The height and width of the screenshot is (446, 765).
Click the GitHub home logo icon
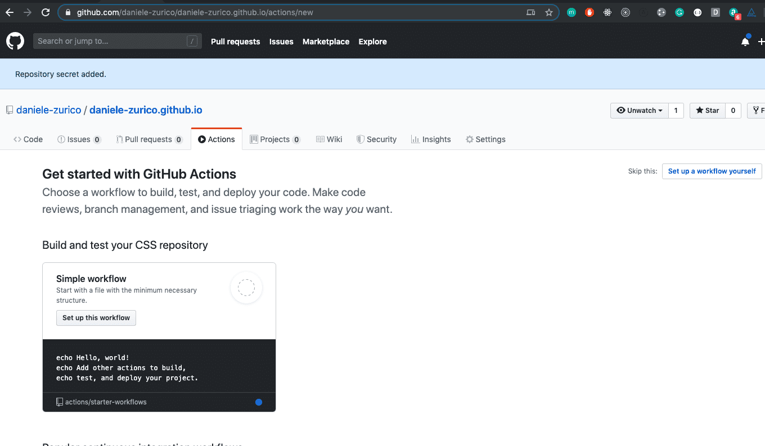click(15, 40)
